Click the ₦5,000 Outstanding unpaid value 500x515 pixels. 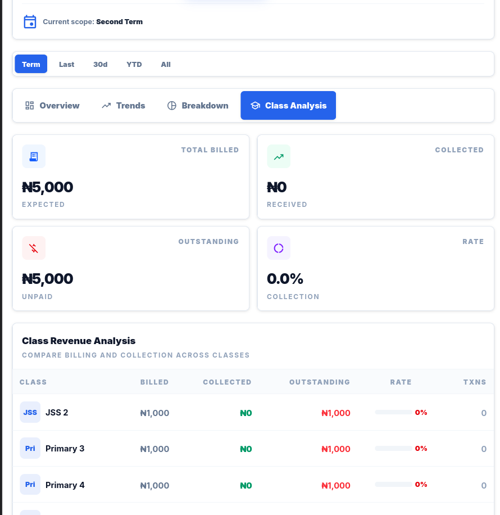[x=48, y=279]
